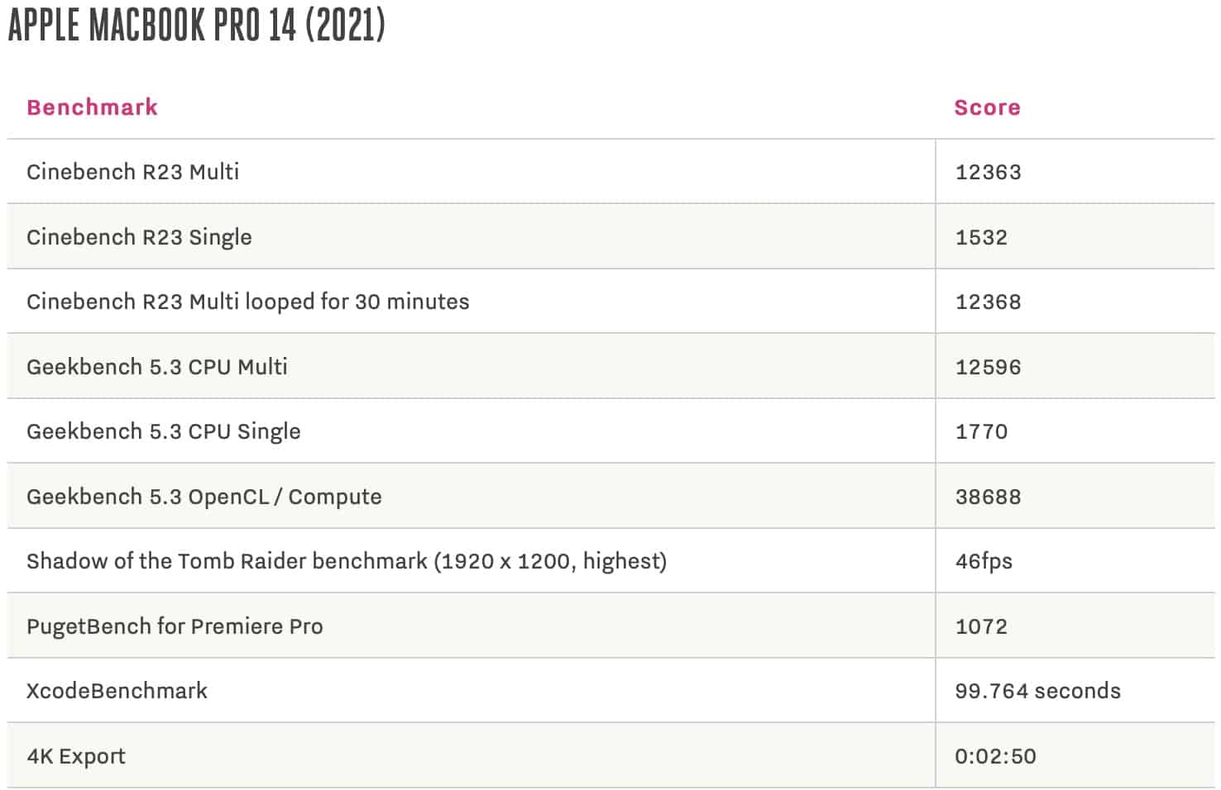
Task: Click the Score column header
Action: pyautogui.click(x=987, y=107)
